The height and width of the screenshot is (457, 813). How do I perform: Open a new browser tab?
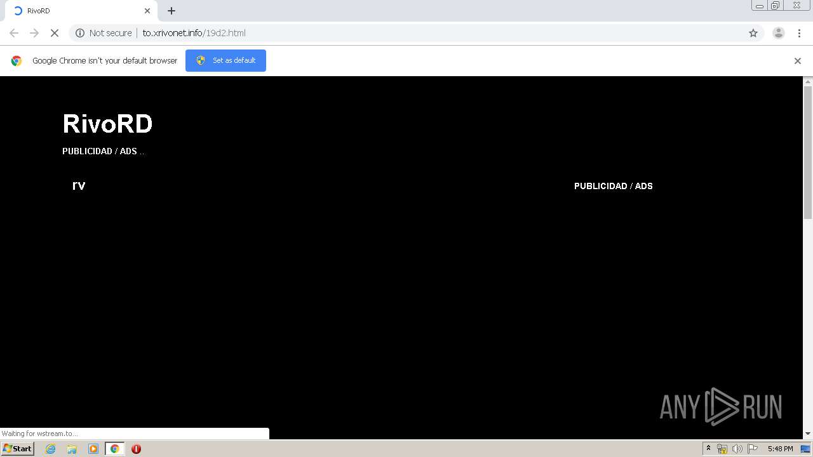click(171, 11)
